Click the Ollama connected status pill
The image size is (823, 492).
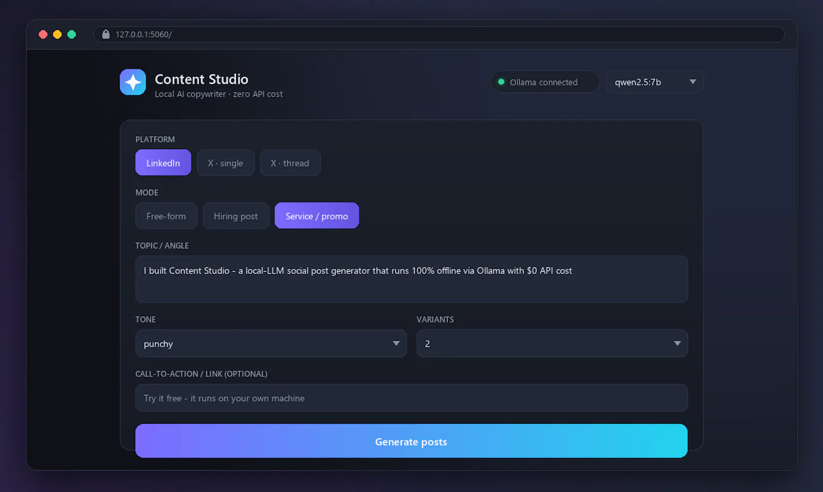[x=545, y=82]
